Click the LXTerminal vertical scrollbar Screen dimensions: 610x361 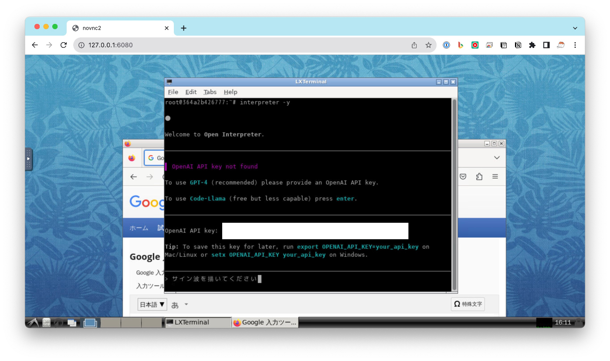click(x=454, y=194)
